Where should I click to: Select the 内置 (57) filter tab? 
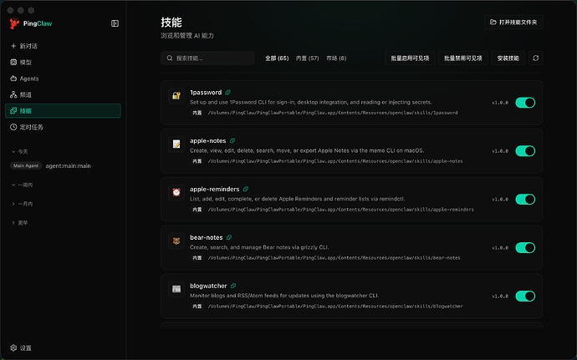(307, 58)
